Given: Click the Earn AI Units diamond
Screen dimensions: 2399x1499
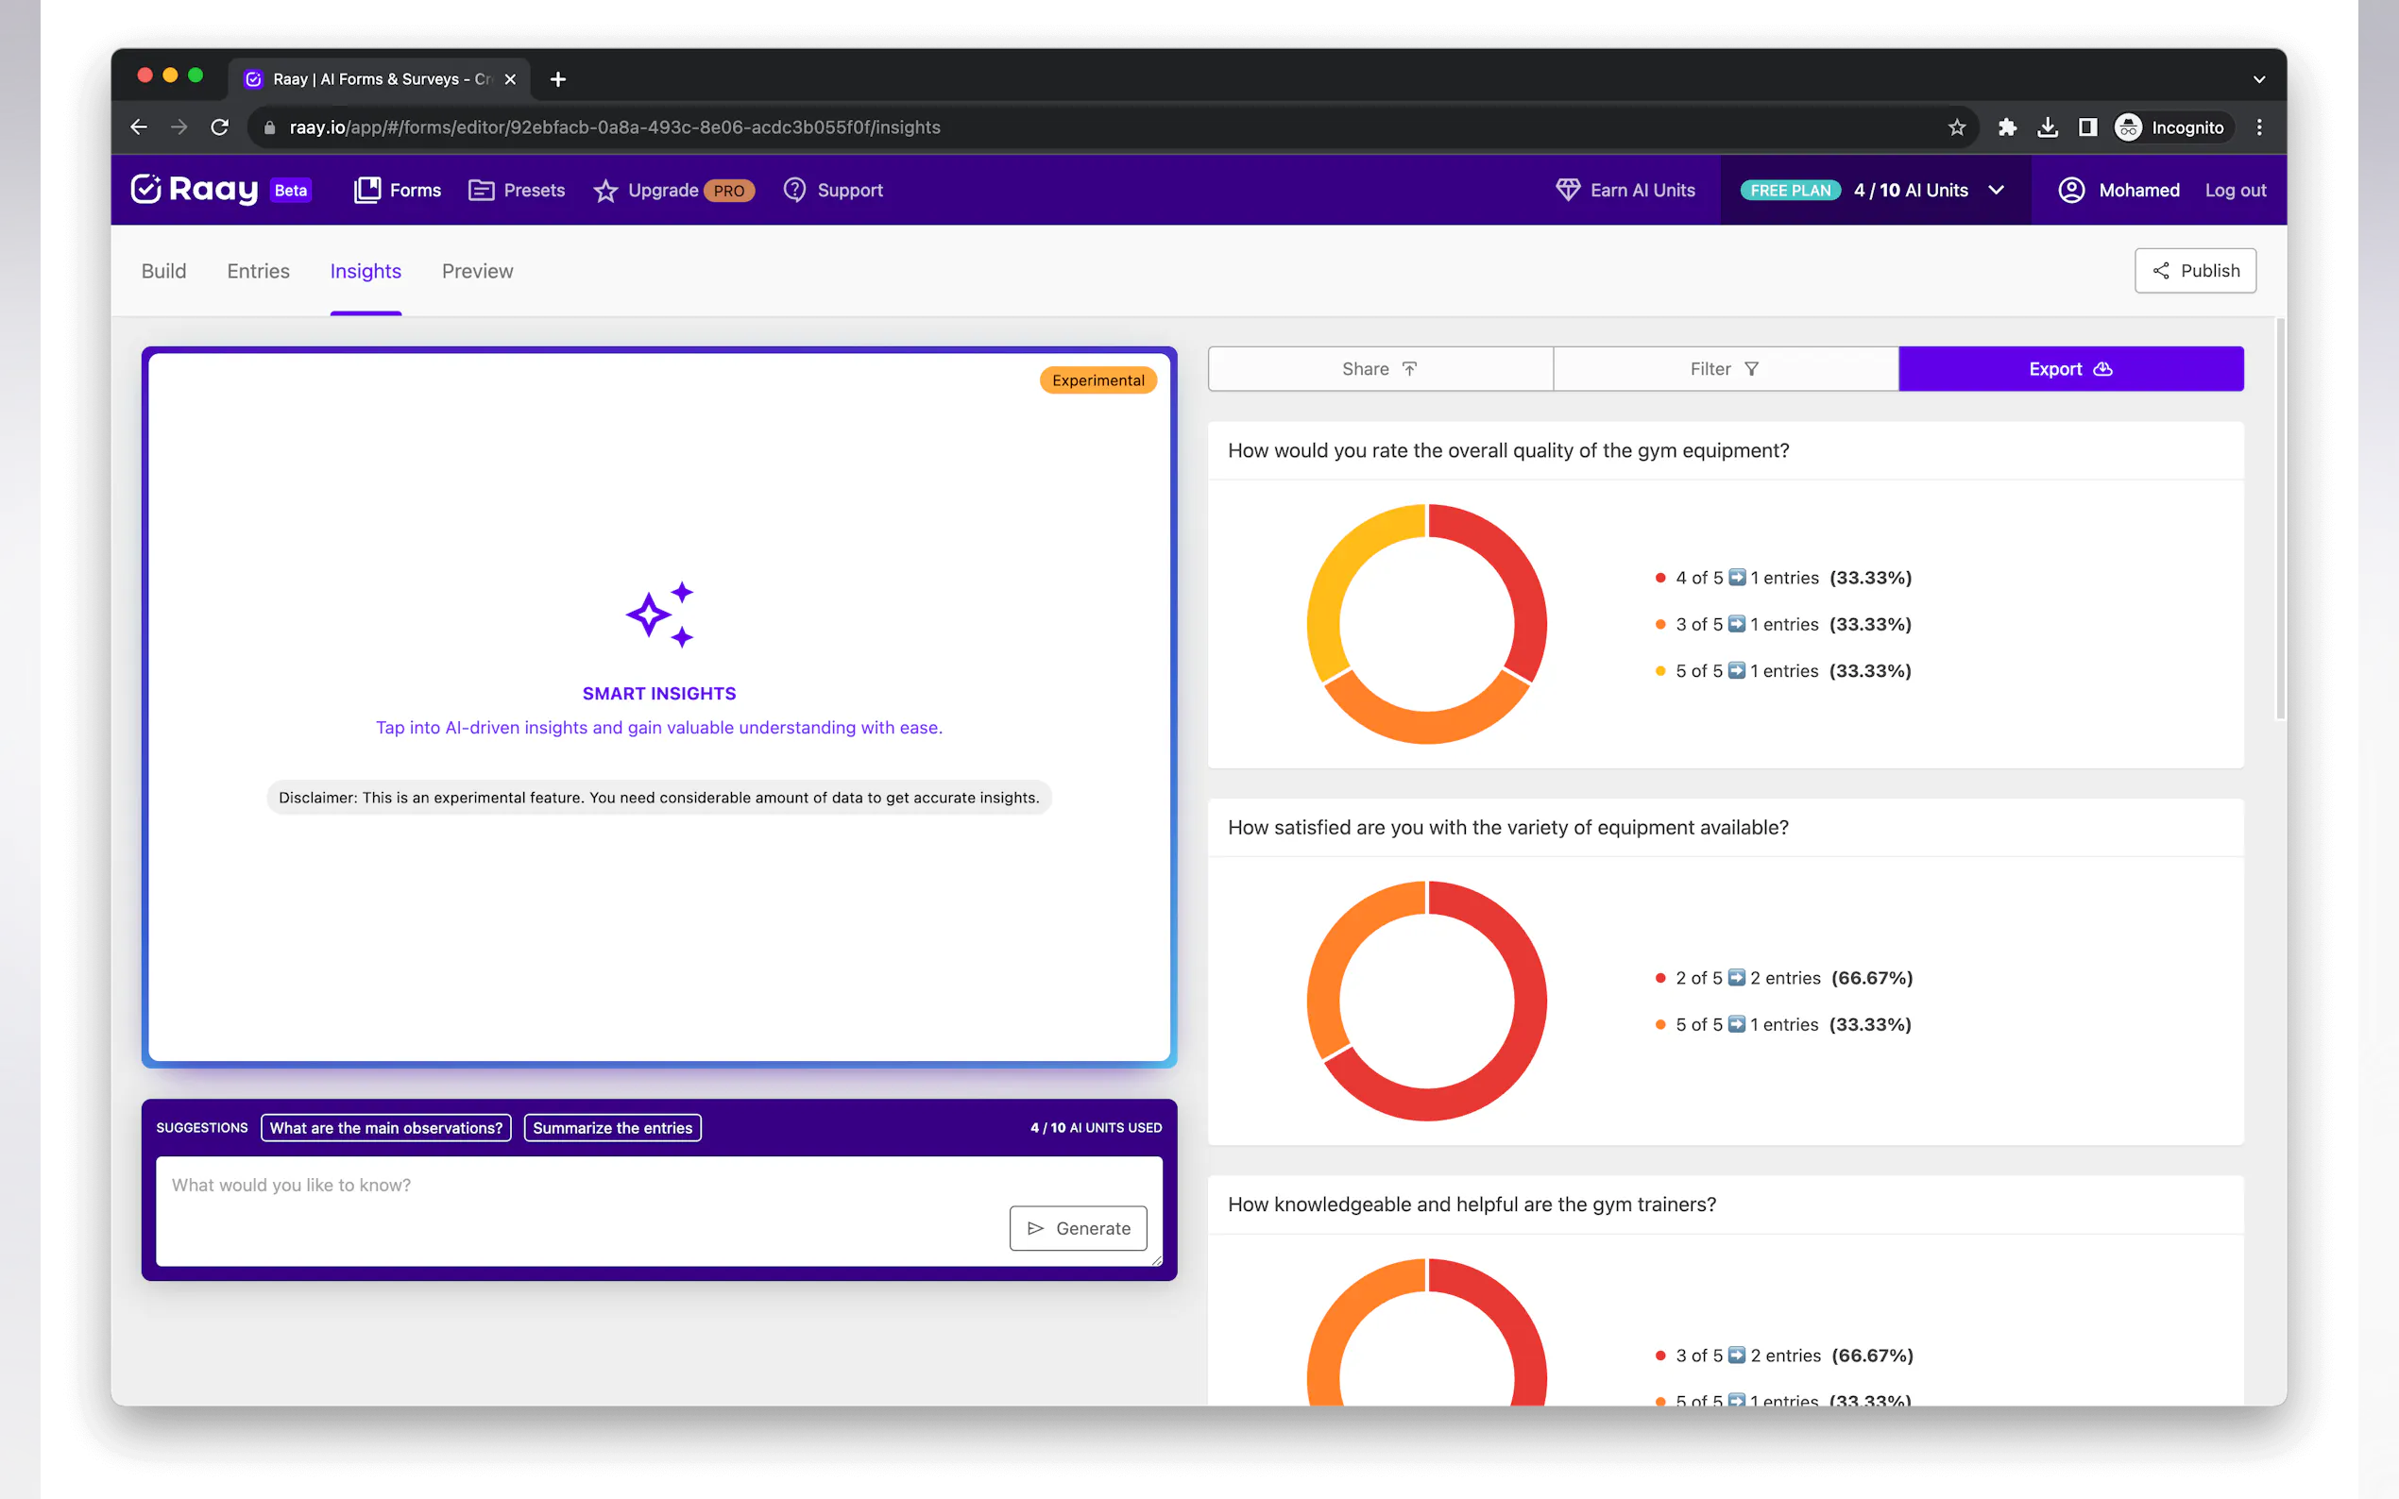Looking at the screenshot, I should click(1567, 190).
